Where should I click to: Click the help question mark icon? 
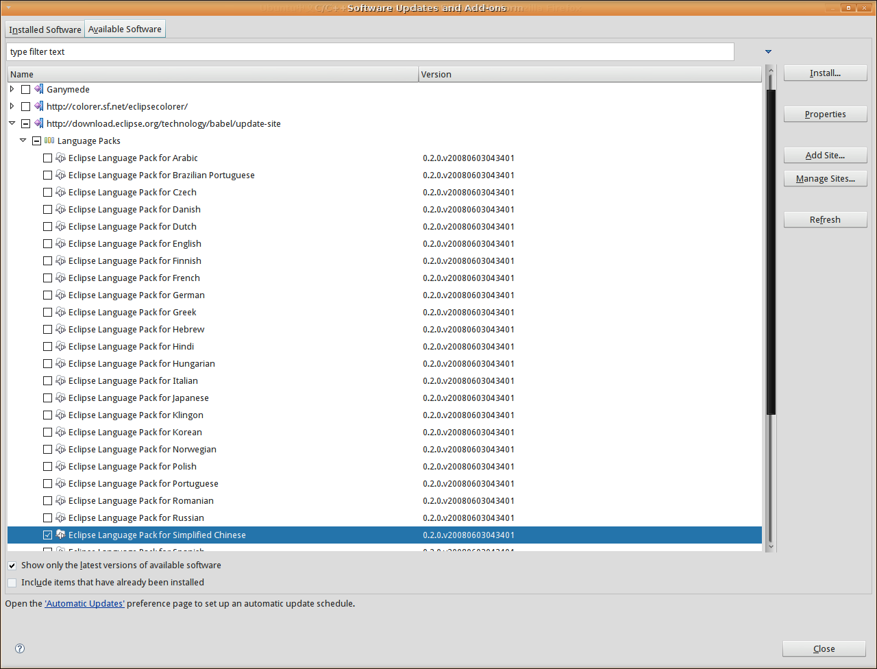click(20, 648)
